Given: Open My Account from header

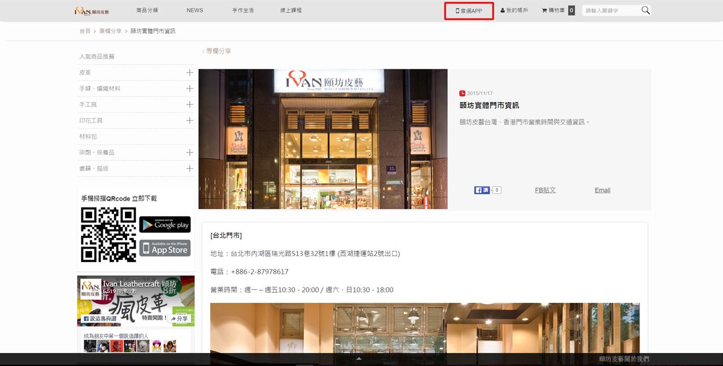Looking at the screenshot, I should coord(514,11).
